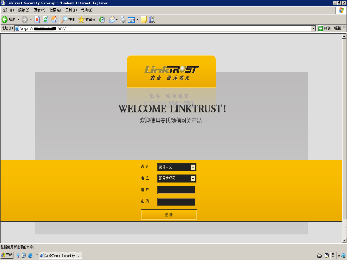The width and height of the screenshot is (347, 260).
Task: Open the address bar dropdown arrow
Action: coord(313,28)
